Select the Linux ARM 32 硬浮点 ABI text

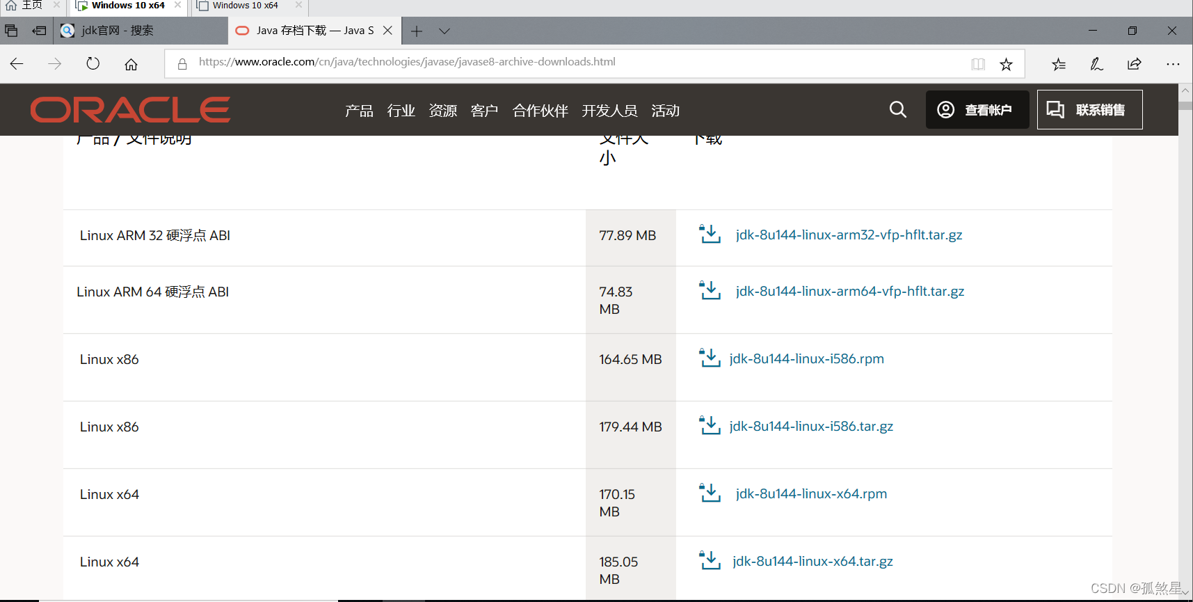pos(155,235)
